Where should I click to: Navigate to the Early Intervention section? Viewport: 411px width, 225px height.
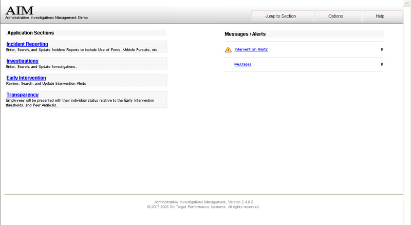pyautogui.click(x=26, y=78)
